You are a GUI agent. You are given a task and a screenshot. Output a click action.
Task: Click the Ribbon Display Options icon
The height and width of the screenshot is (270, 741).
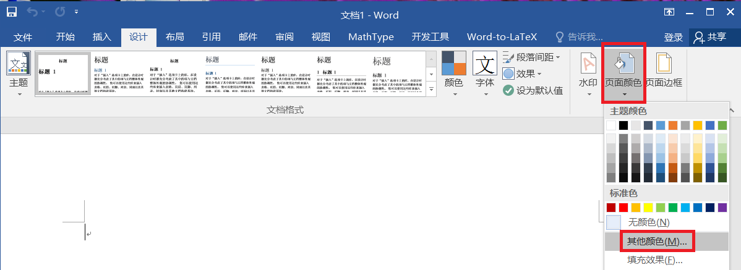[x=670, y=12]
